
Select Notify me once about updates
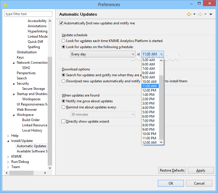pos(63,101)
